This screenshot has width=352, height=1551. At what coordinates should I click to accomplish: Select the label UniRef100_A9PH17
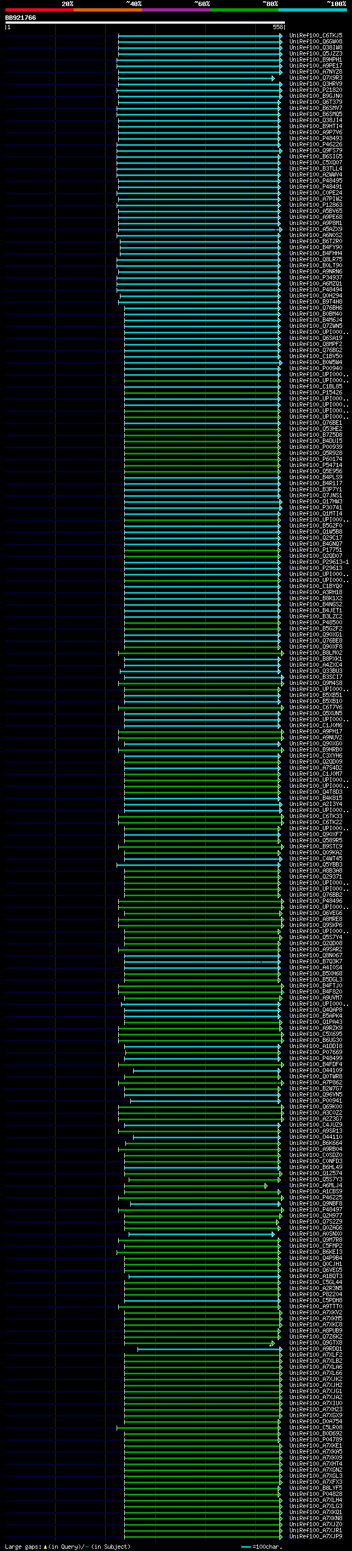(316, 732)
